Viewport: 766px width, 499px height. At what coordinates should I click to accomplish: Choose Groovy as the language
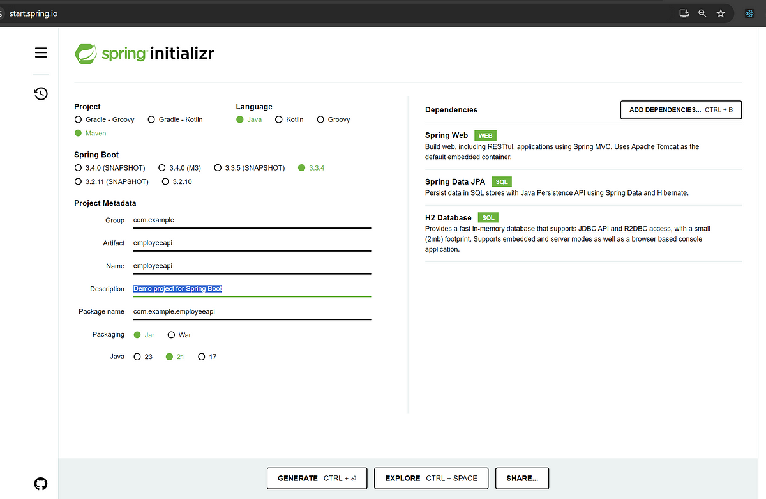click(x=333, y=119)
